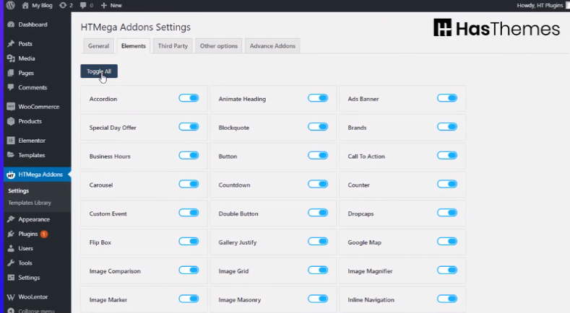Toggle the Countdown element switch
Viewport: 570px width, 313px height.
318,184
